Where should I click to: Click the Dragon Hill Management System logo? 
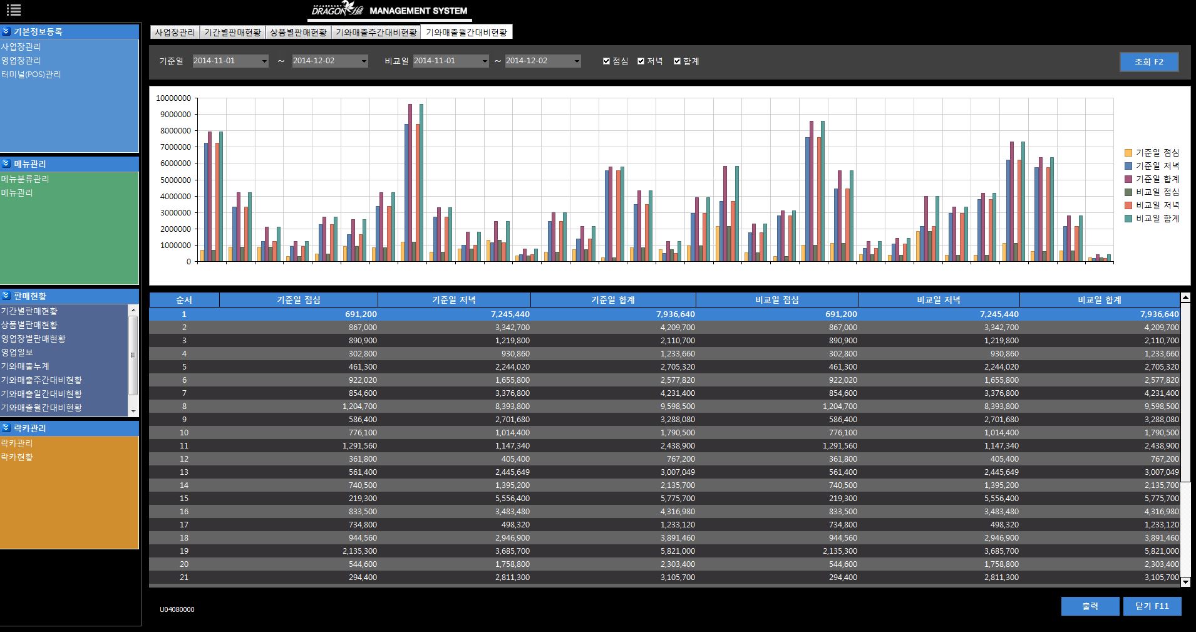[389, 10]
